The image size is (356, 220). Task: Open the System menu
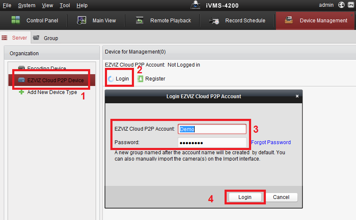click(x=27, y=5)
